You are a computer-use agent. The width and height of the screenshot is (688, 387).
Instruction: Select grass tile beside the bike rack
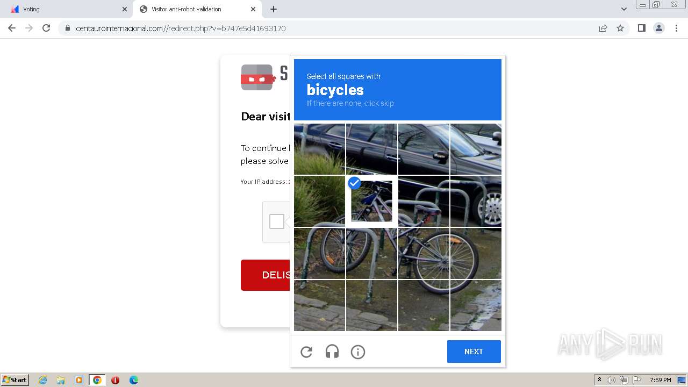(x=319, y=202)
